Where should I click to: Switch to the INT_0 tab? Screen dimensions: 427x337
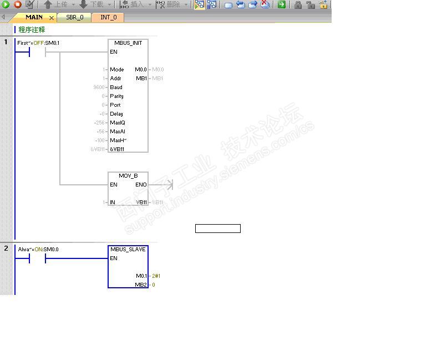108,17
